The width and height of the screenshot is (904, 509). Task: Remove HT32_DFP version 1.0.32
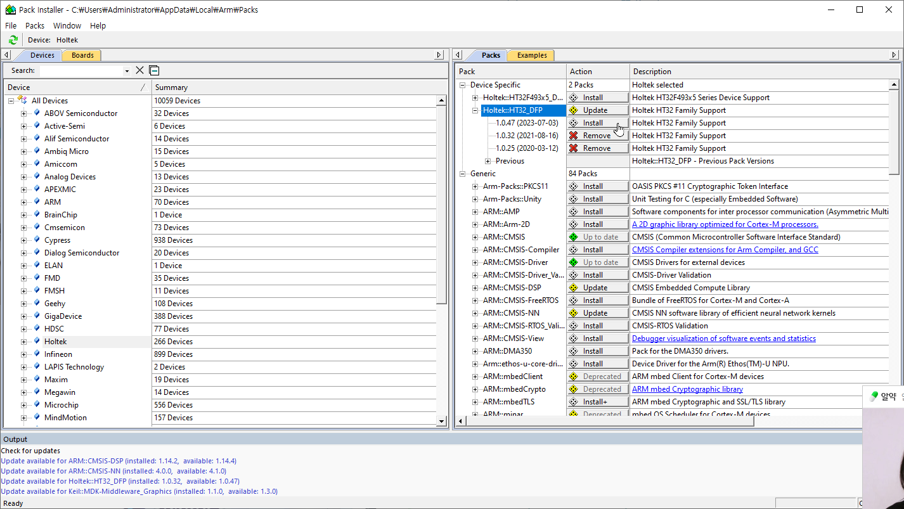click(598, 136)
